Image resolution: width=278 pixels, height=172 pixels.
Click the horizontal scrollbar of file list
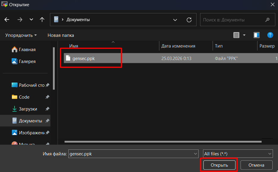(x=163, y=142)
